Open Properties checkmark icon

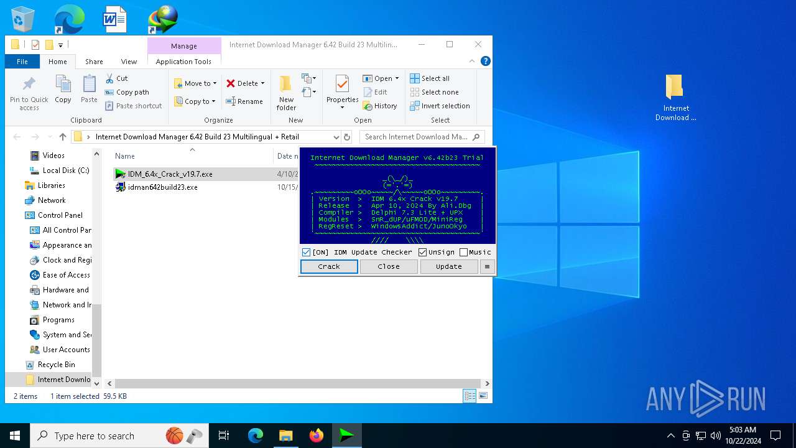342,83
